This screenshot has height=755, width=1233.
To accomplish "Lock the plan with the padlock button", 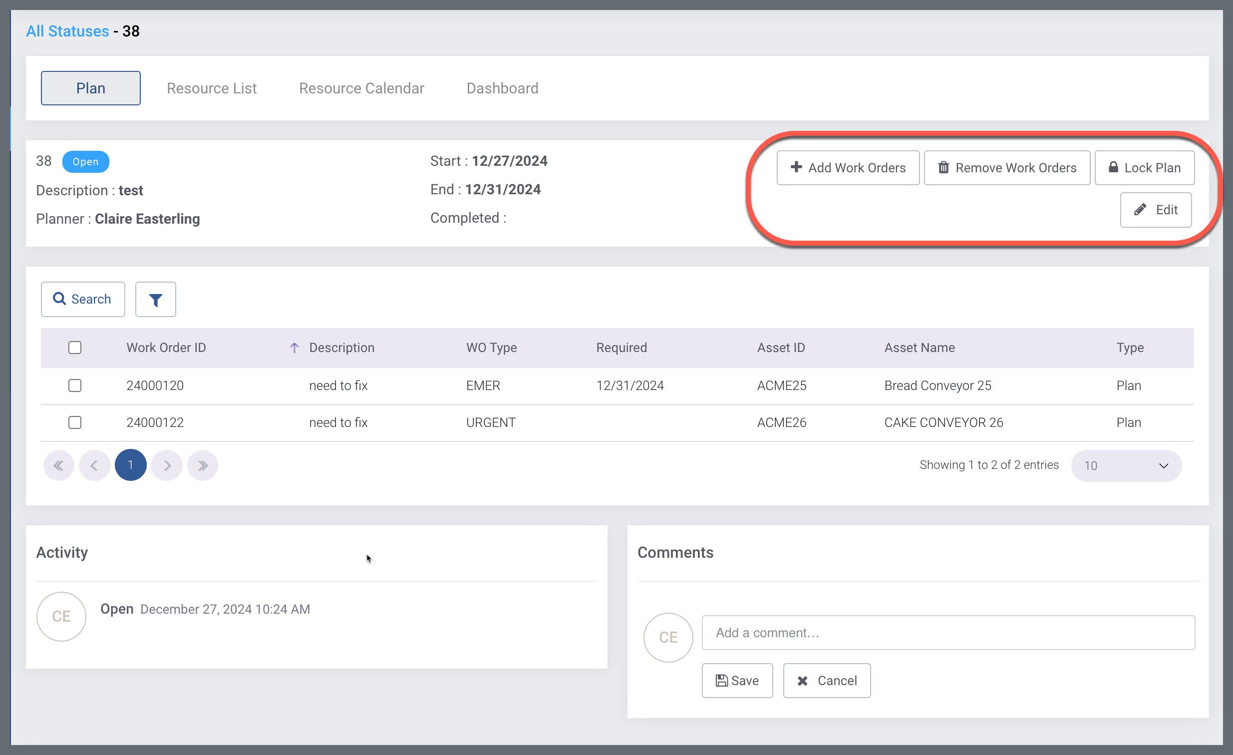I will [1144, 168].
